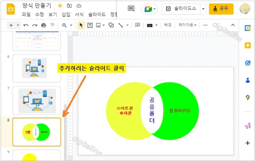Add a comment from toolbar
The height and width of the screenshot is (161, 255).
(x=138, y=25)
